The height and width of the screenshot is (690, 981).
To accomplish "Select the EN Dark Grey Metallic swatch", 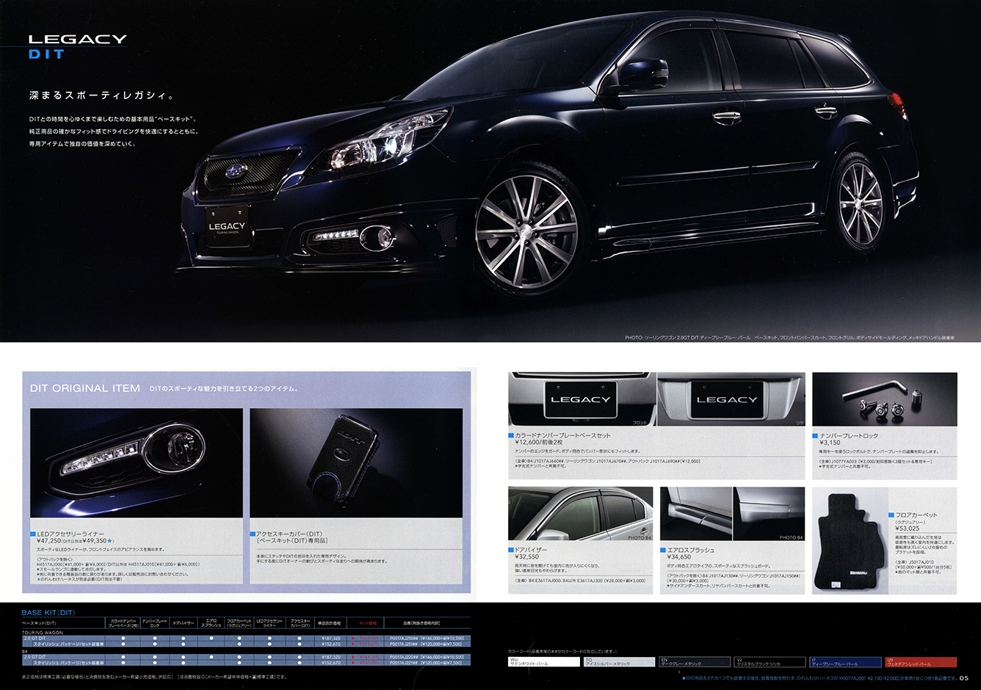I will tap(695, 661).
